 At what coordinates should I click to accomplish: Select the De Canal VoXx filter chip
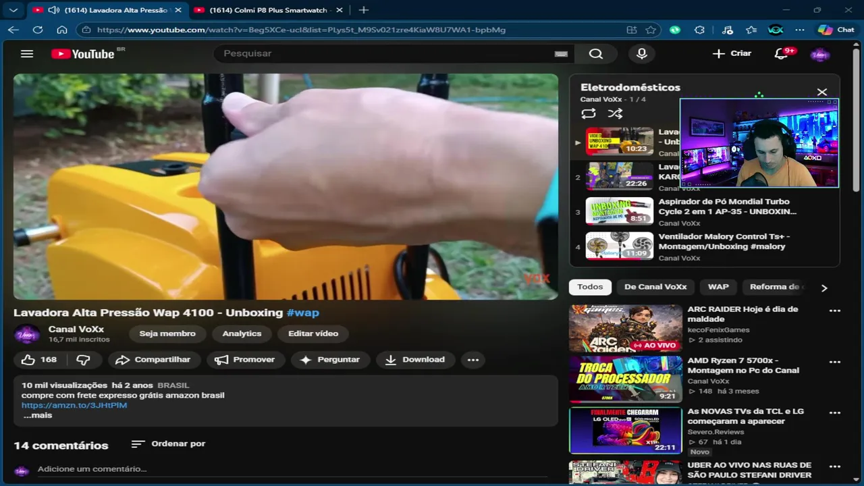655,287
